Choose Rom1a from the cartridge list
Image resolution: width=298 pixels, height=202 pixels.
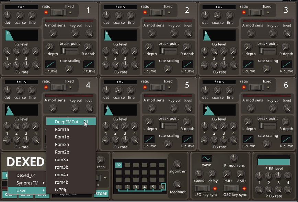(x=62, y=130)
